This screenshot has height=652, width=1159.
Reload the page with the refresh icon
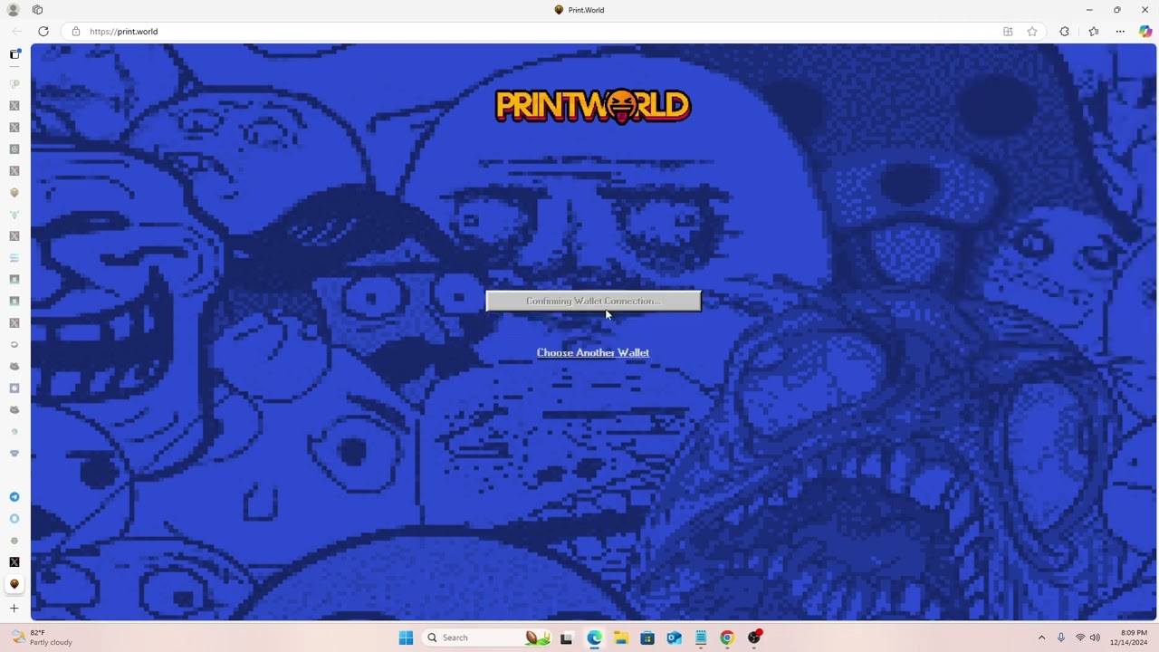43,32
